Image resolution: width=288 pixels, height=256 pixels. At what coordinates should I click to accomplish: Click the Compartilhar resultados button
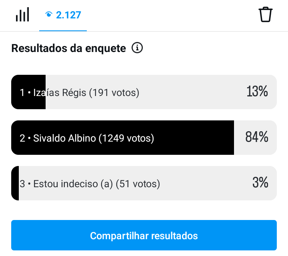click(144, 235)
